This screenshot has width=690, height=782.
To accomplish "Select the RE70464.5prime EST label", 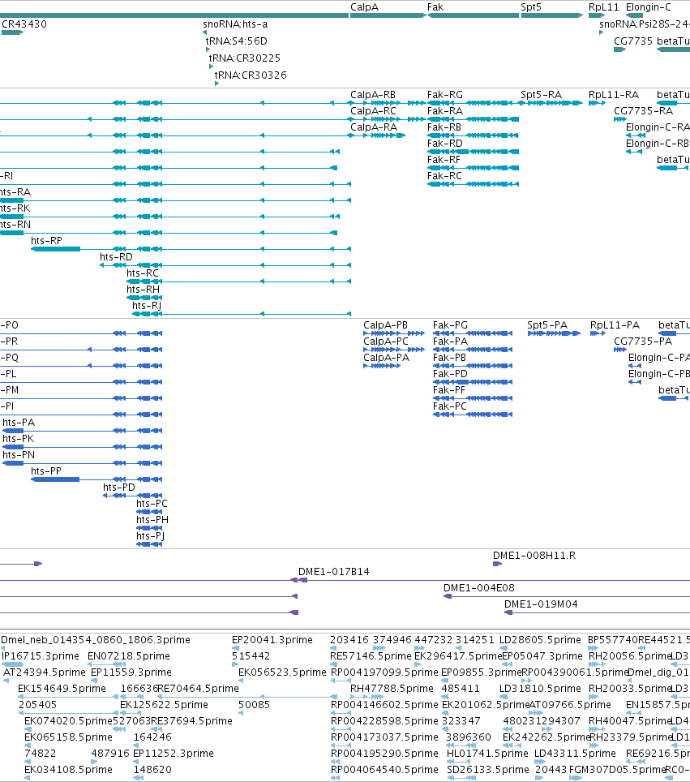I will [x=198, y=688].
